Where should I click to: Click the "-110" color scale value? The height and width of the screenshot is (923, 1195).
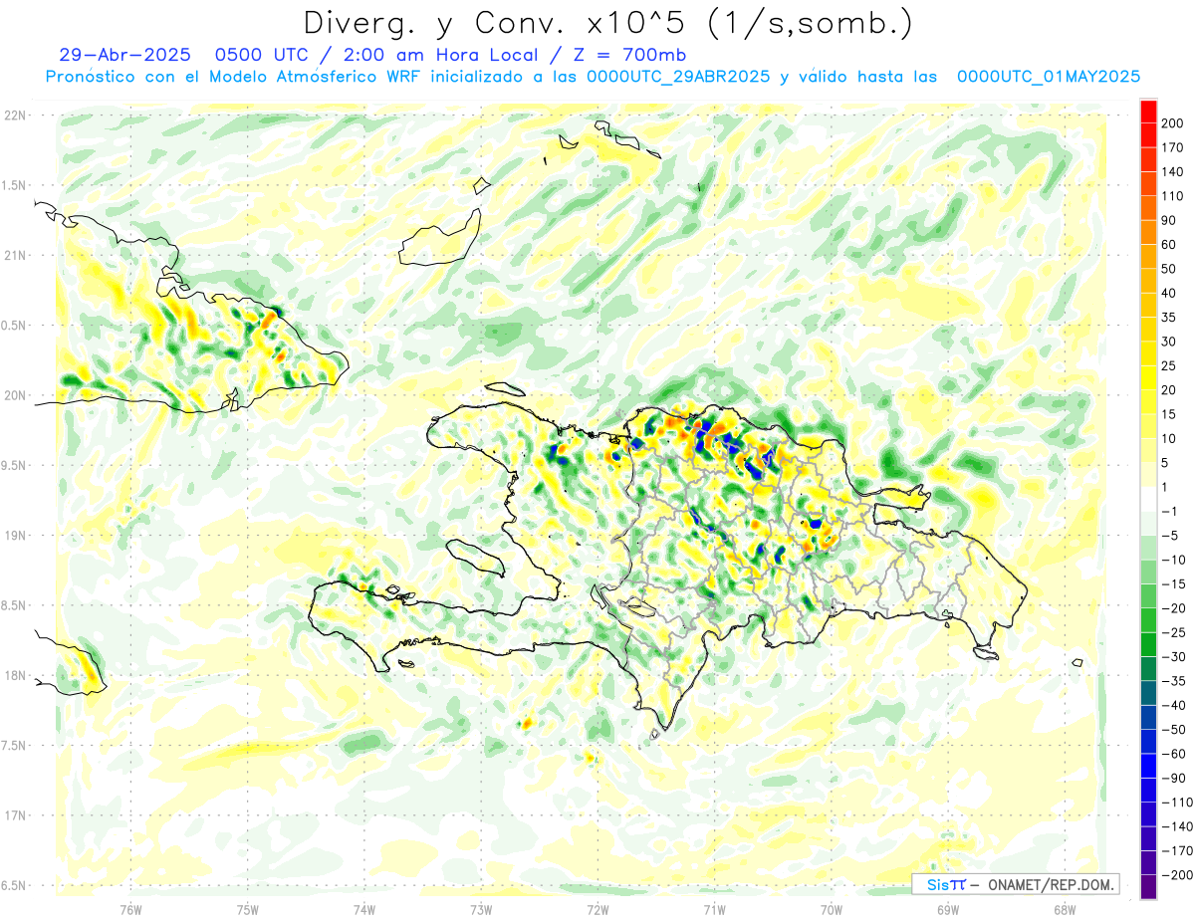click(x=1177, y=803)
